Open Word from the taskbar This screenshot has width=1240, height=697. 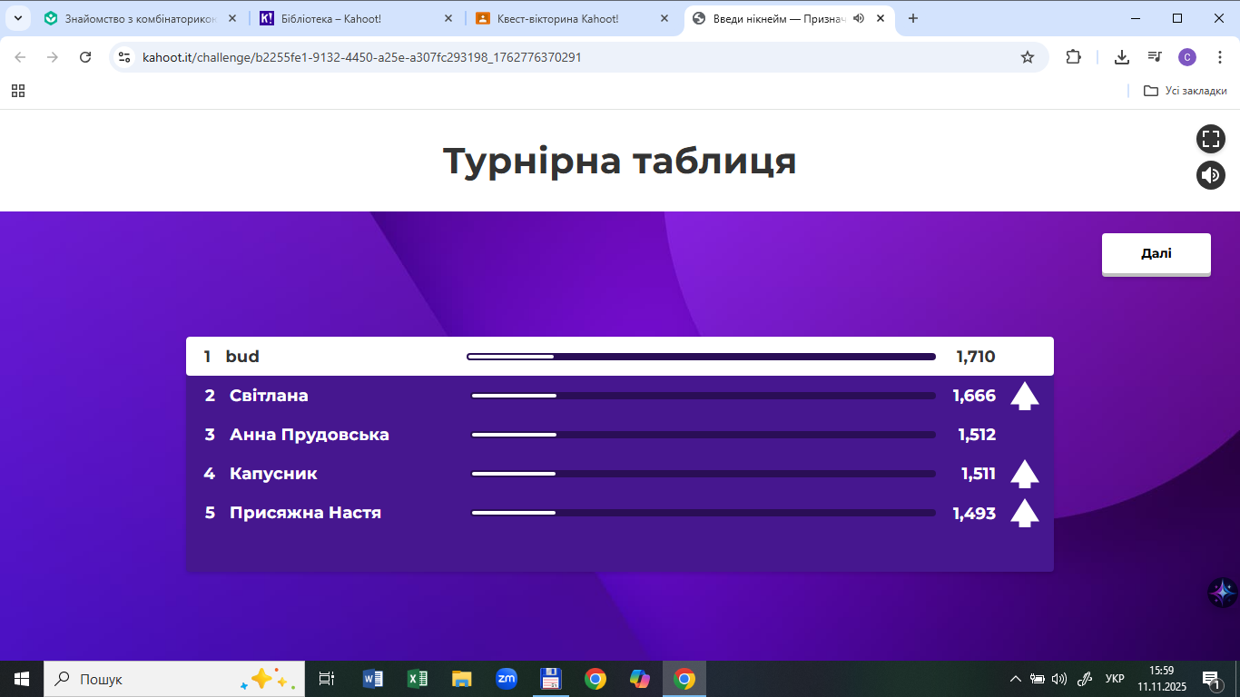(372, 679)
